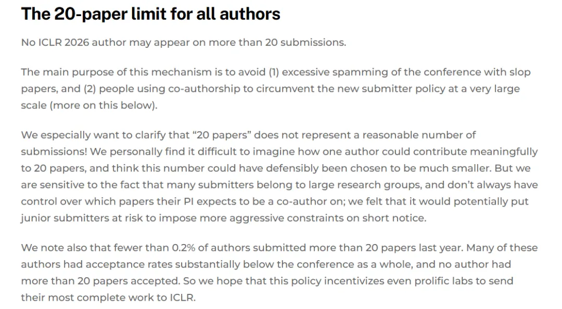Click the heading 'The 20-paper limit for all authors'

tap(150, 15)
